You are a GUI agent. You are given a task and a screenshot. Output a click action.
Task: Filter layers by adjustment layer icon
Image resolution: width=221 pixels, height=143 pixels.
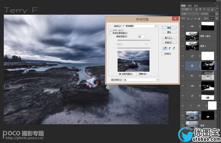click(201, 9)
